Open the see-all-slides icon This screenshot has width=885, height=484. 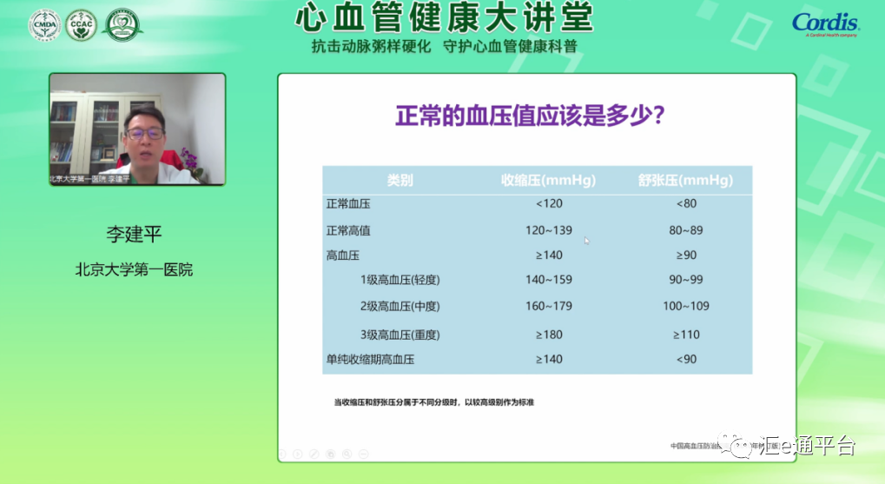point(331,454)
